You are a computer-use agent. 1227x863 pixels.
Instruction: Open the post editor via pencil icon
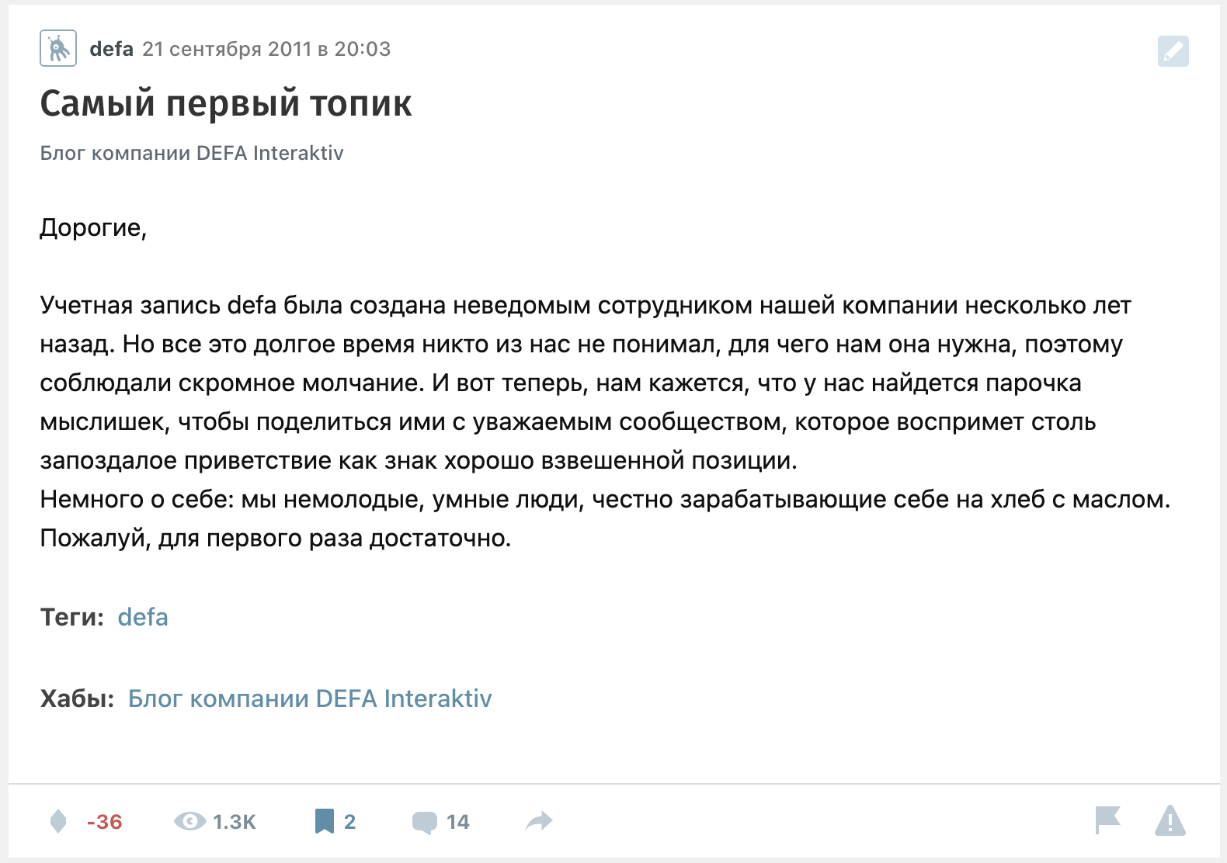pos(1173,52)
